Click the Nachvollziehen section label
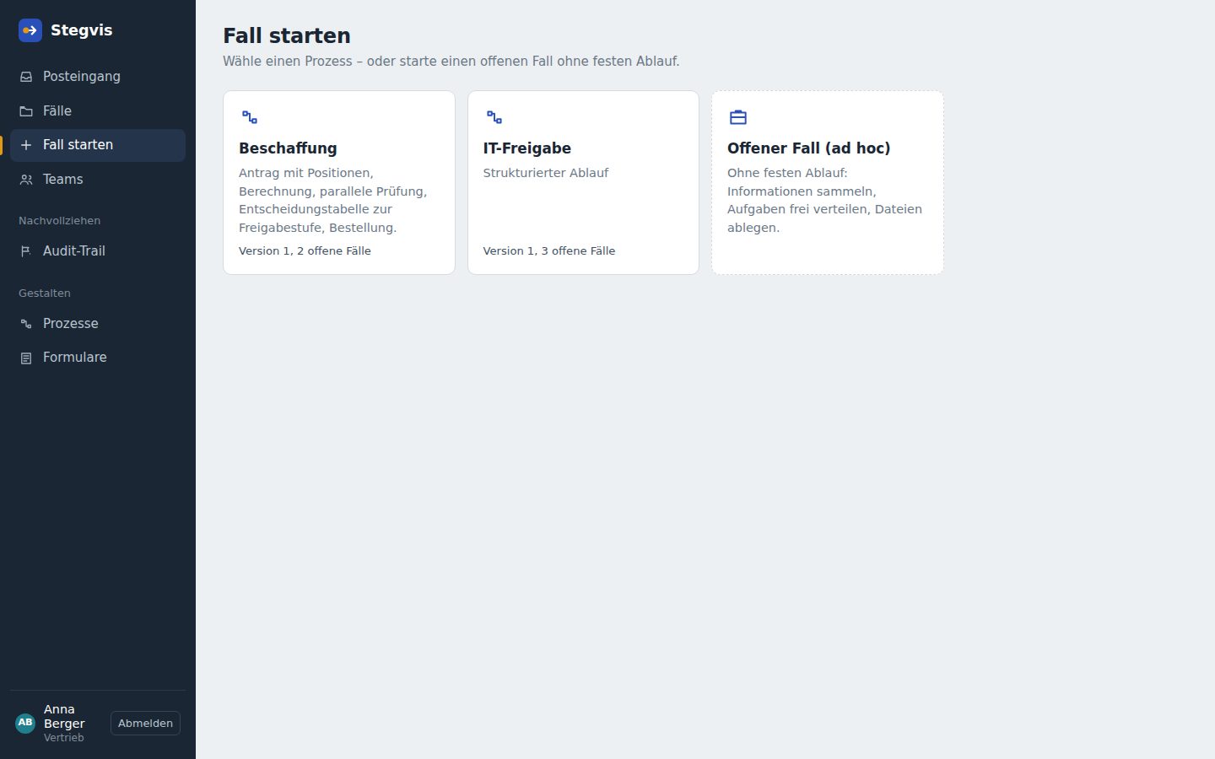The width and height of the screenshot is (1215, 759). tap(59, 221)
